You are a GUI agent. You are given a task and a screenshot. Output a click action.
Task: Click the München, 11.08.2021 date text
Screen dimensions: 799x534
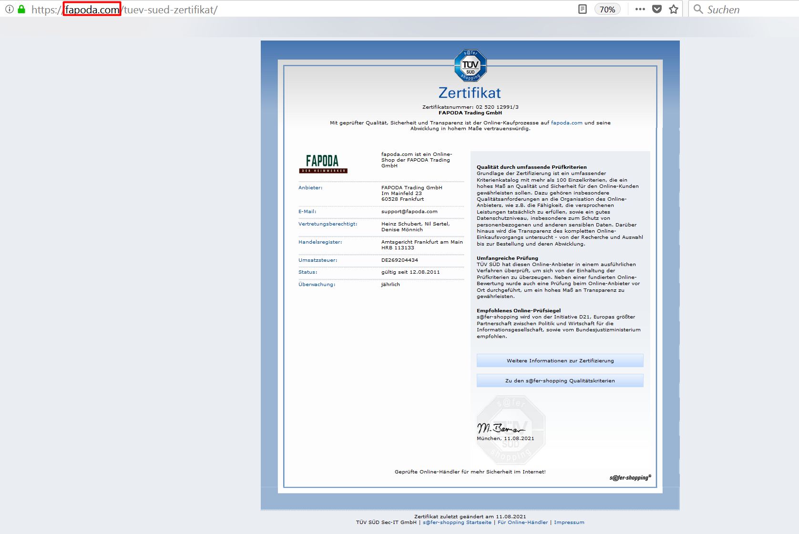[505, 439]
